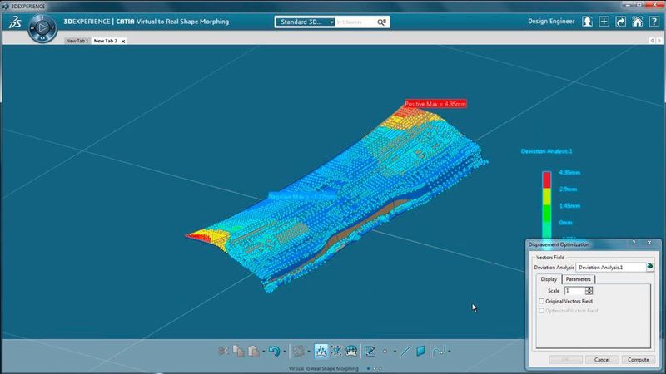Viewport: 666px width, 374px height.
Task: Click the 0mm legend value
Action: click(x=566, y=223)
